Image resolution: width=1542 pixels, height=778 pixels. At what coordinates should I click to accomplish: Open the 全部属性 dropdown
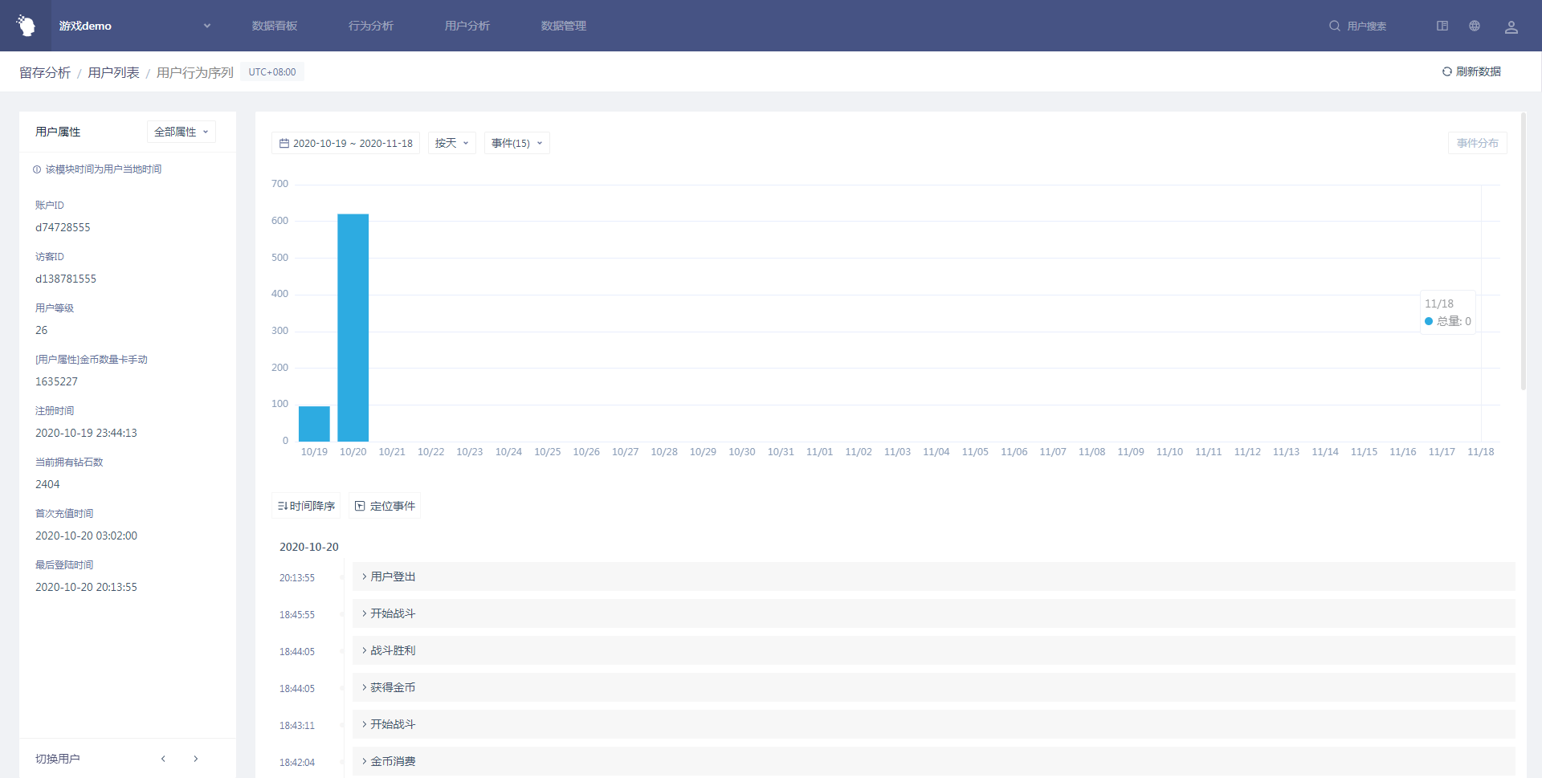[181, 132]
